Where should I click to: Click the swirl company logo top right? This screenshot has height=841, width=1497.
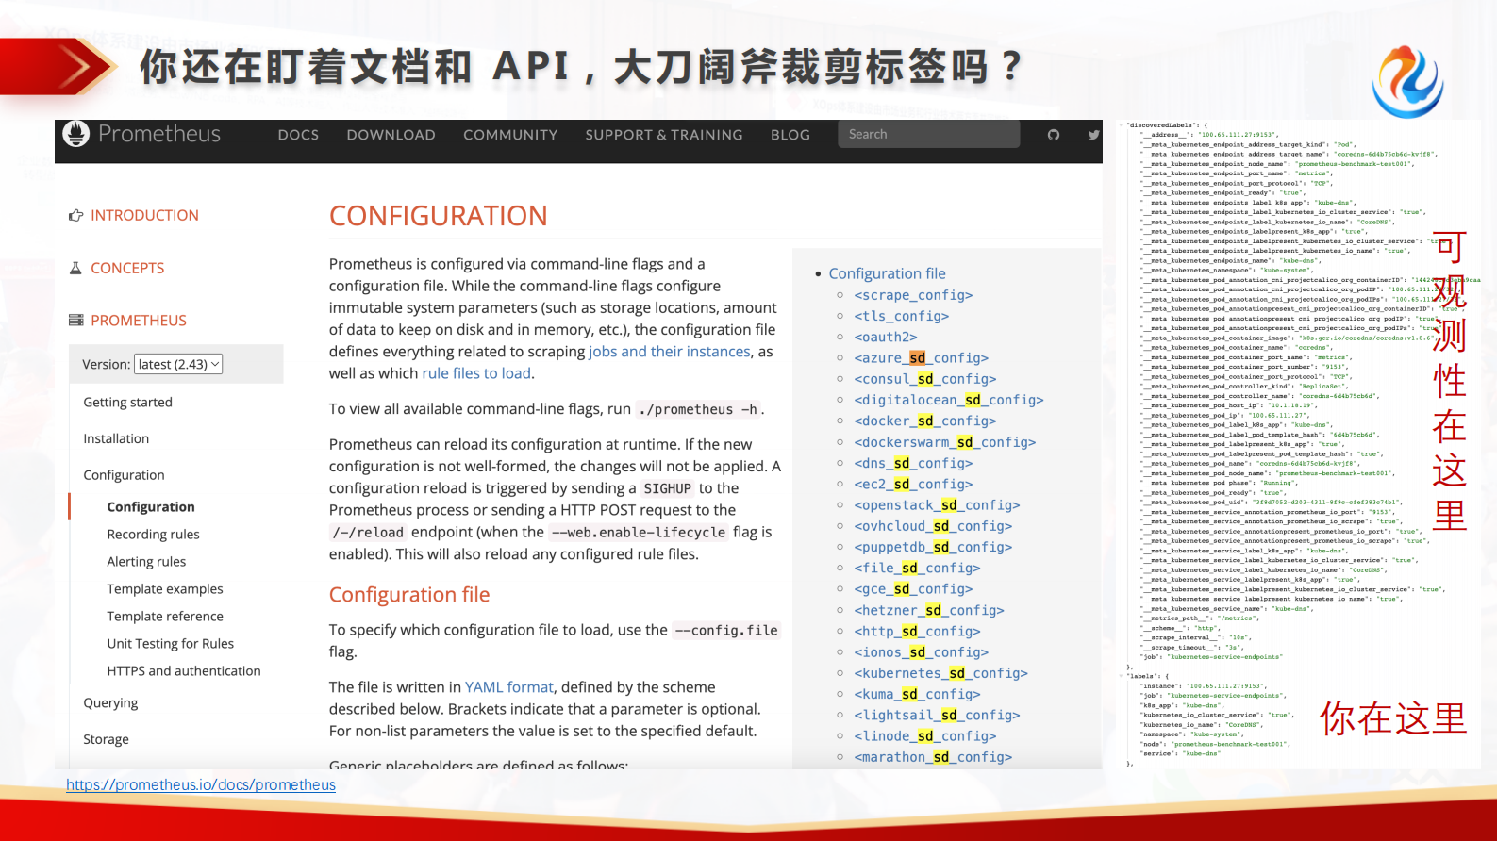tap(1407, 83)
